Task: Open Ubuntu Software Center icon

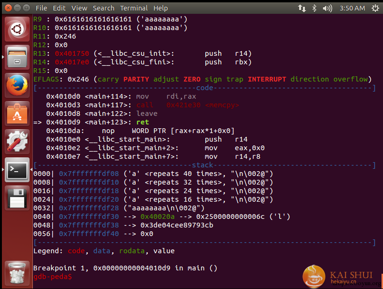Action: coord(17,114)
